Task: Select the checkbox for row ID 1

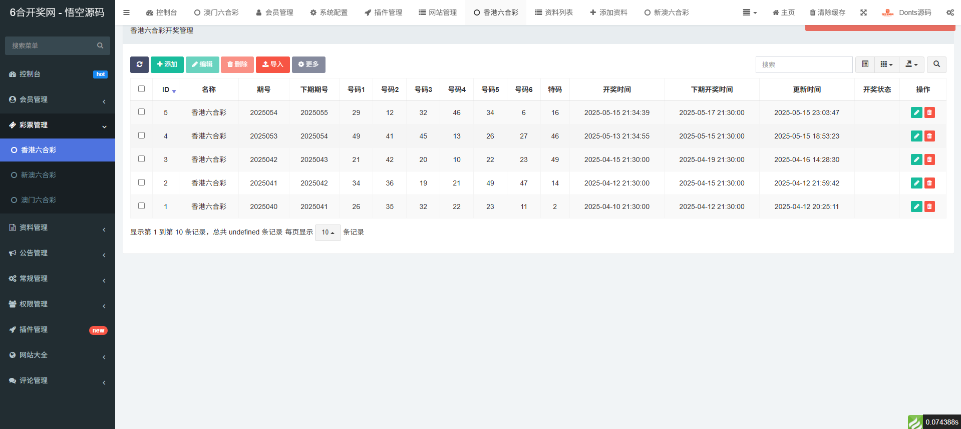Action: click(x=141, y=206)
